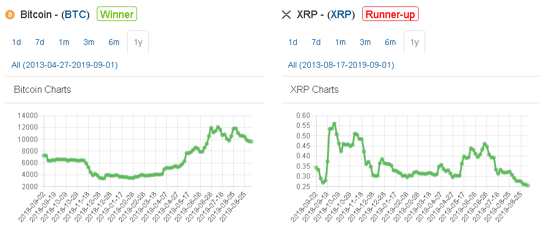540x230 pixels.
Task: Open the XRP ticker link
Action: pyautogui.click(x=341, y=15)
